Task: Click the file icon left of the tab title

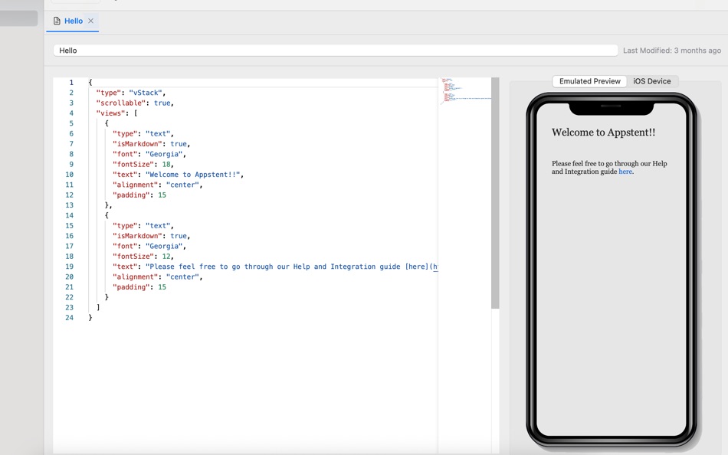Action: pyautogui.click(x=56, y=21)
